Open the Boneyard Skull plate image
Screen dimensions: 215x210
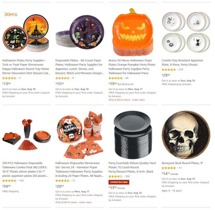186,135
